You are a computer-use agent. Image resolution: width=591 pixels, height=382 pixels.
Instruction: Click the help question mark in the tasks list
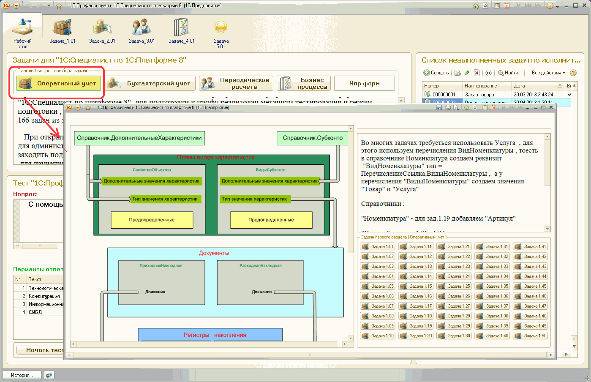point(573,73)
